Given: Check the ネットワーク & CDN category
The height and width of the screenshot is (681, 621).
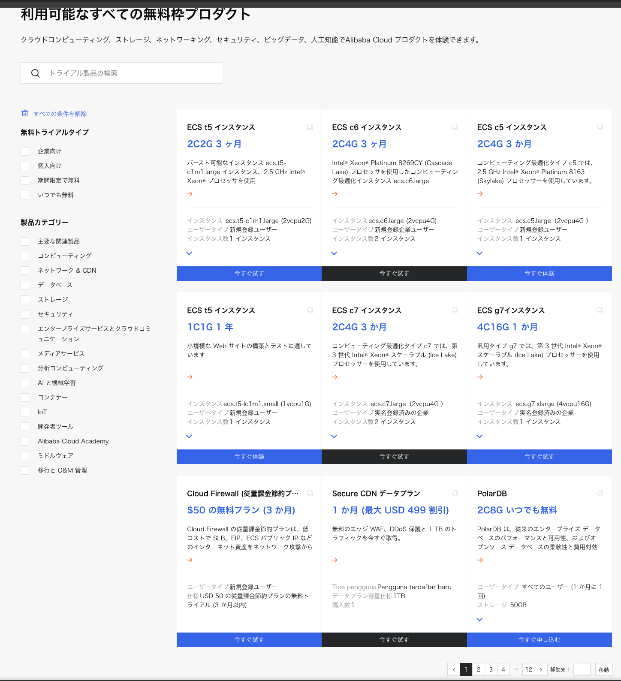Looking at the screenshot, I should (25, 271).
